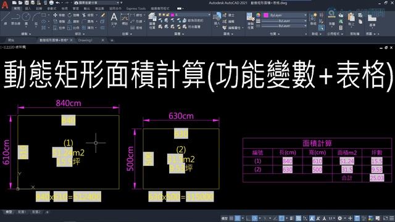Switch to the Start file tab
Viewport: 395px width, 222px height.
pyautogui.click(x=10, y=40)
